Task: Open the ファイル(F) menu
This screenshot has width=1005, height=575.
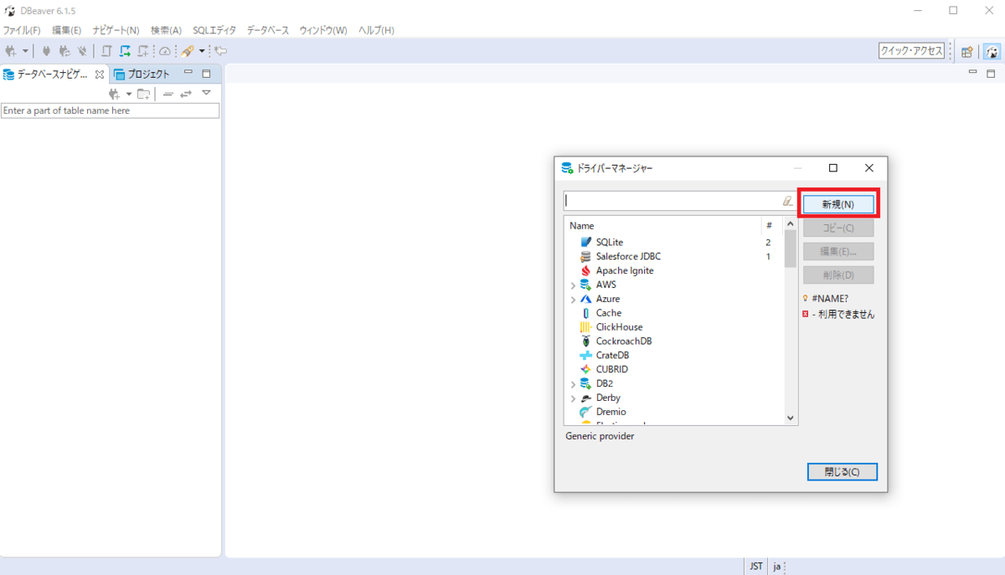Action: (22, 30)
